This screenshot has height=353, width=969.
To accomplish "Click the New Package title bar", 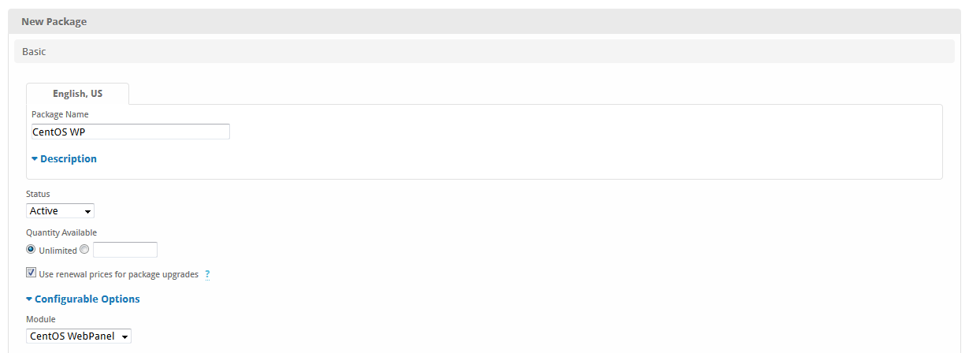I will 54,22.
